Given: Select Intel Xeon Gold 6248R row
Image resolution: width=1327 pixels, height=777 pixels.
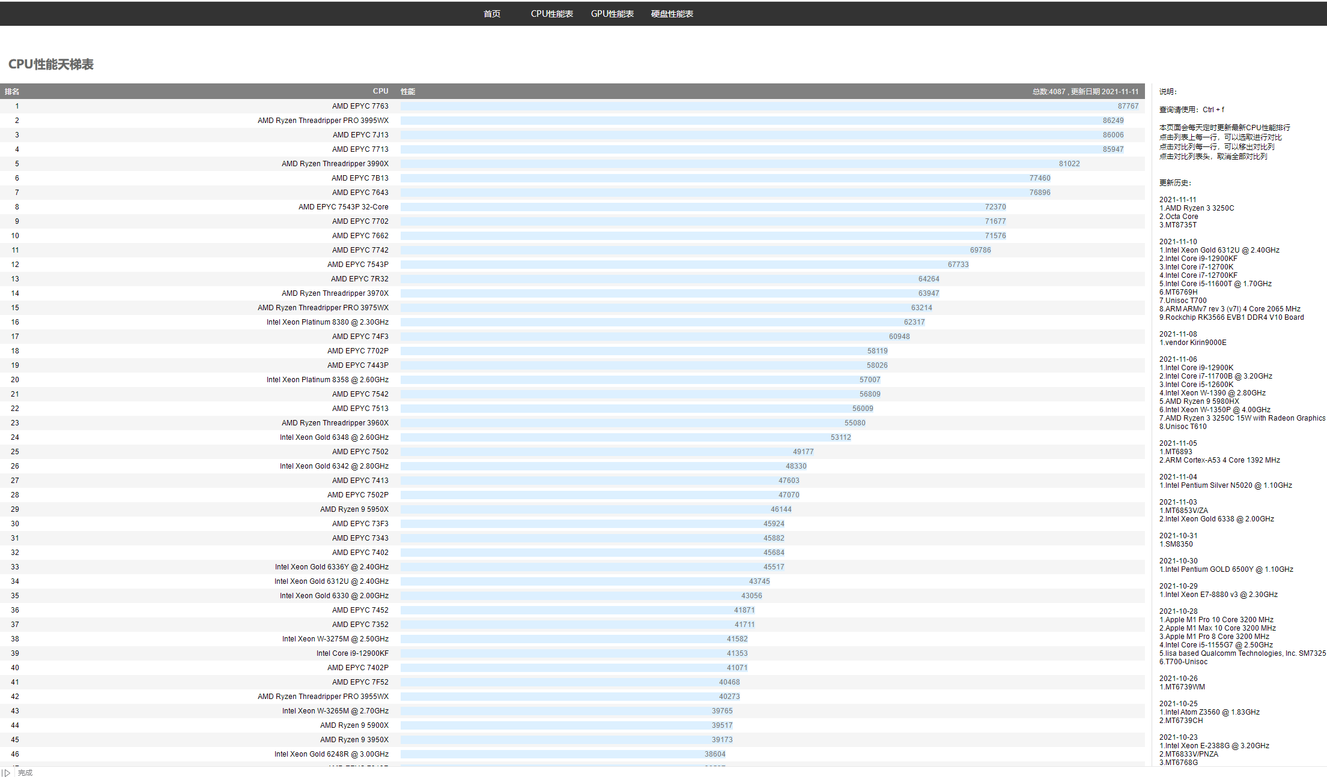Looking at the screenshot, I should click(x=572, y=754).
